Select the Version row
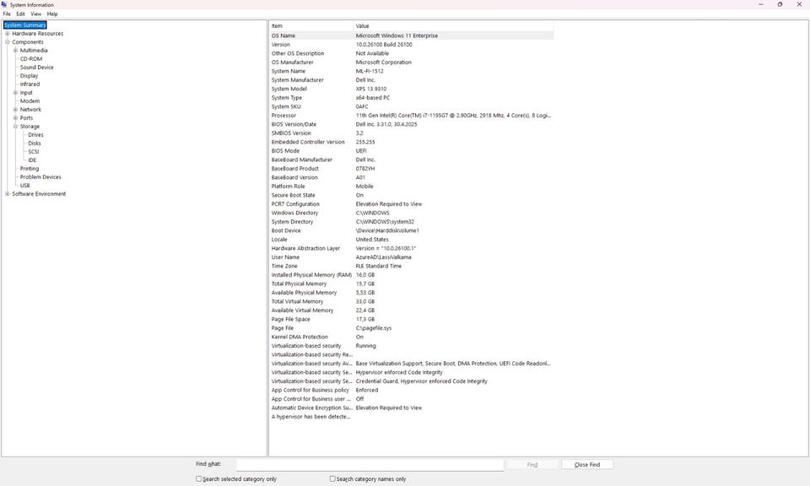 pyautogui.click(x=411, y=45)
